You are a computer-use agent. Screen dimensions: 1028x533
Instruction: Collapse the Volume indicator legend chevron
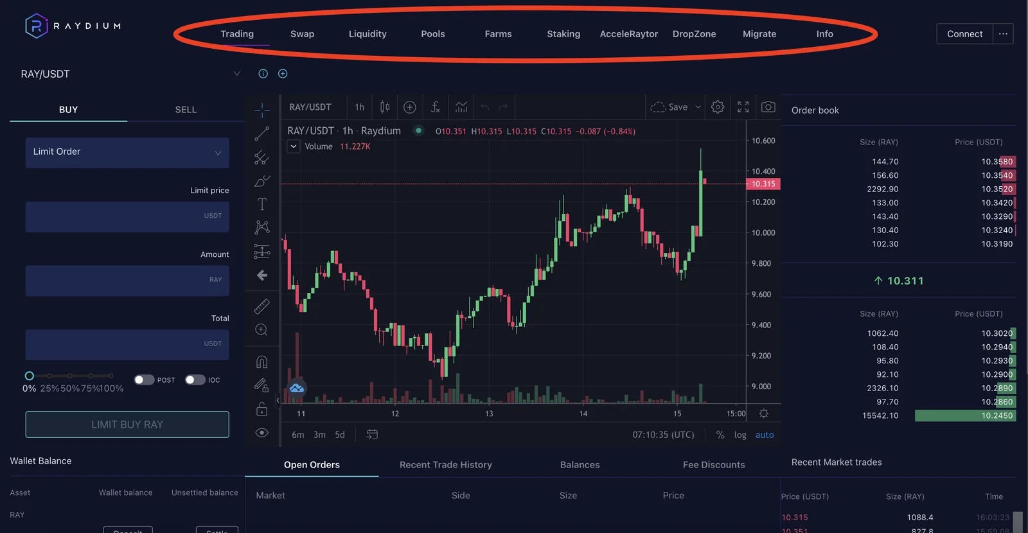coord(294,146)
